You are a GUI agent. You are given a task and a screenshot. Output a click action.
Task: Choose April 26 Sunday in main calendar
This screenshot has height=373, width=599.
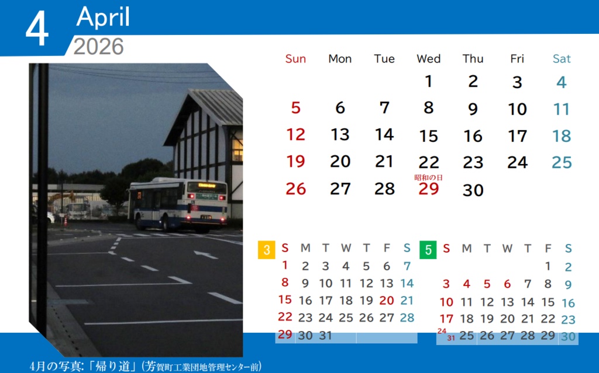[x=295, y=189]
